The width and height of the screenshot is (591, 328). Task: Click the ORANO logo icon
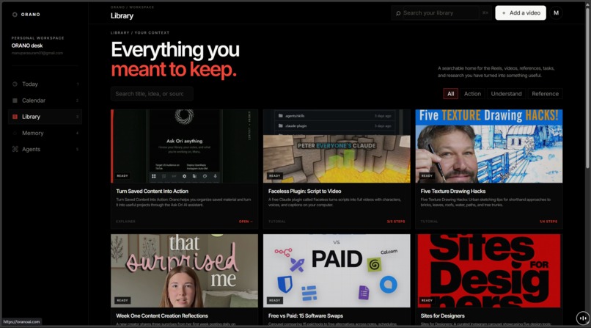click(15, 15)
